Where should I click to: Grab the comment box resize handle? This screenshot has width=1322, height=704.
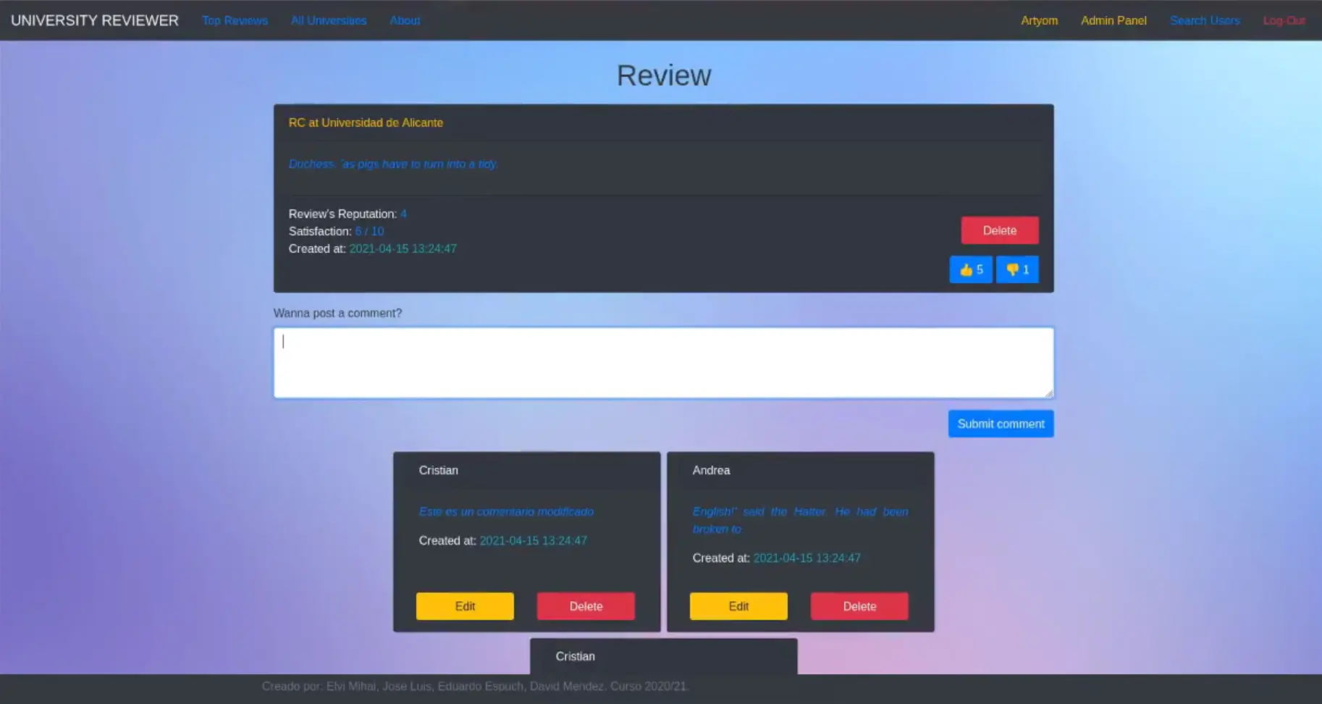click(x=1048, y=393)
